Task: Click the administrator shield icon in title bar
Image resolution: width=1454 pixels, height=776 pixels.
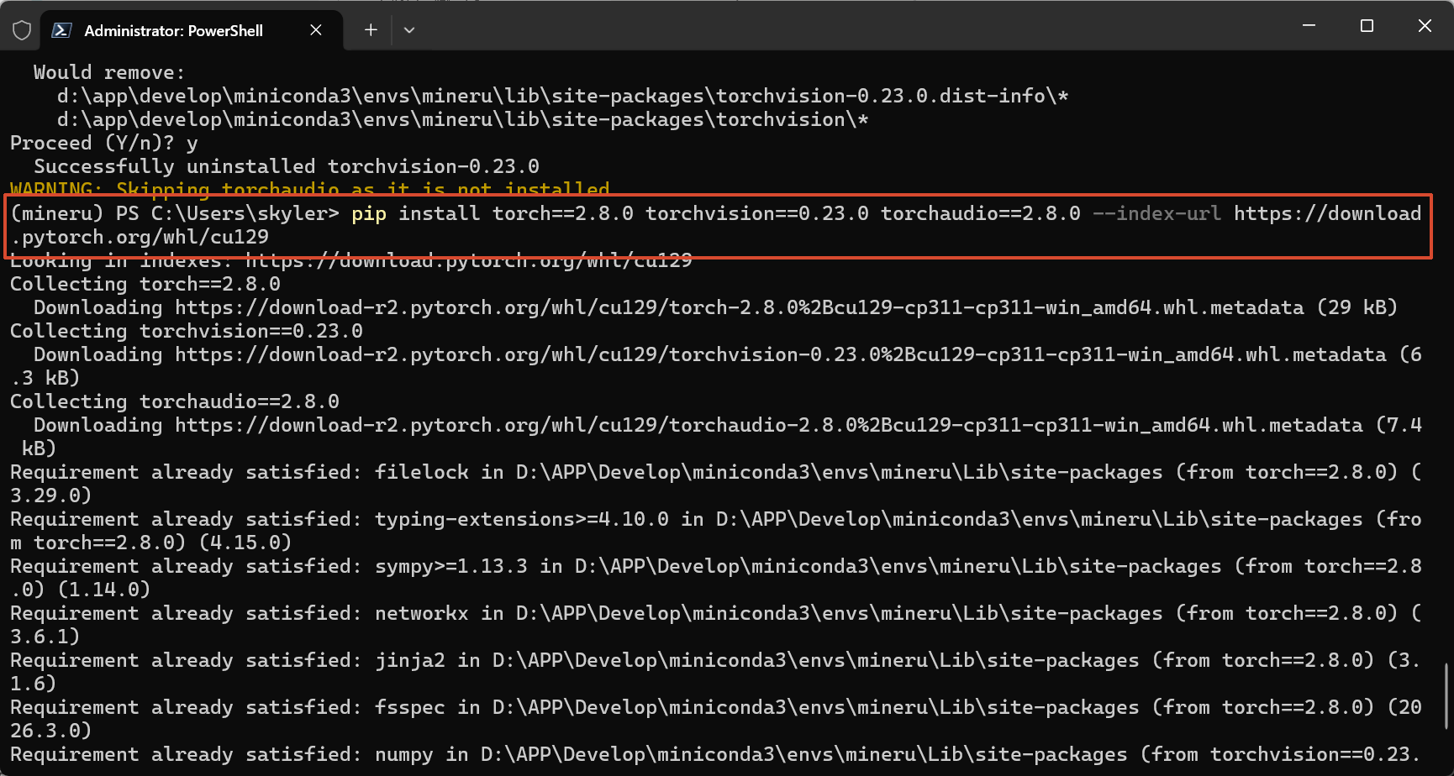Action: coord(22,30)
